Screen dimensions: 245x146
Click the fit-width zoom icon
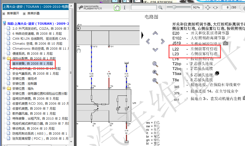tap(215, 7)
